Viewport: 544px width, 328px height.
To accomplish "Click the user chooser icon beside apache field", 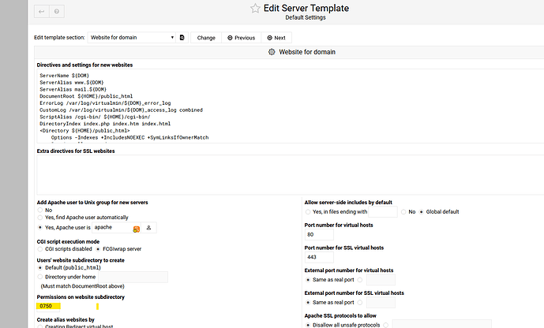I will [148, 227].
